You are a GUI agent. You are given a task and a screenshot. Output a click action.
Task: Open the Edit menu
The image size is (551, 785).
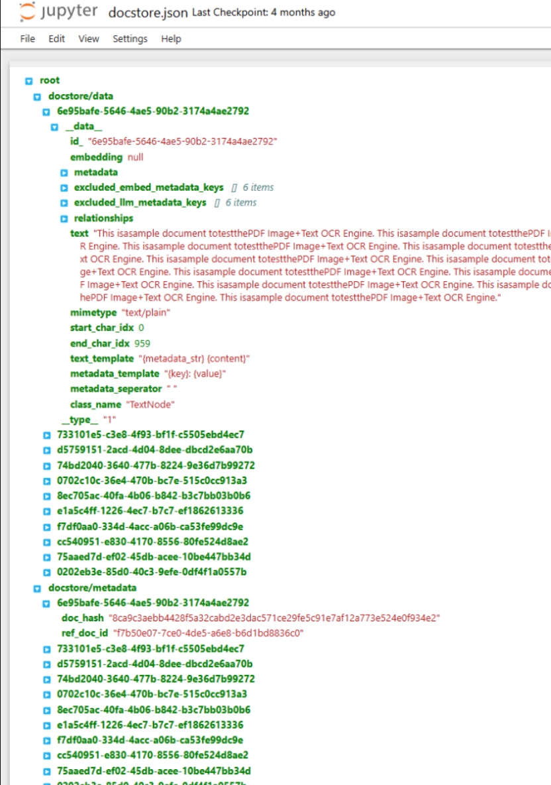[x=56, y=38]
